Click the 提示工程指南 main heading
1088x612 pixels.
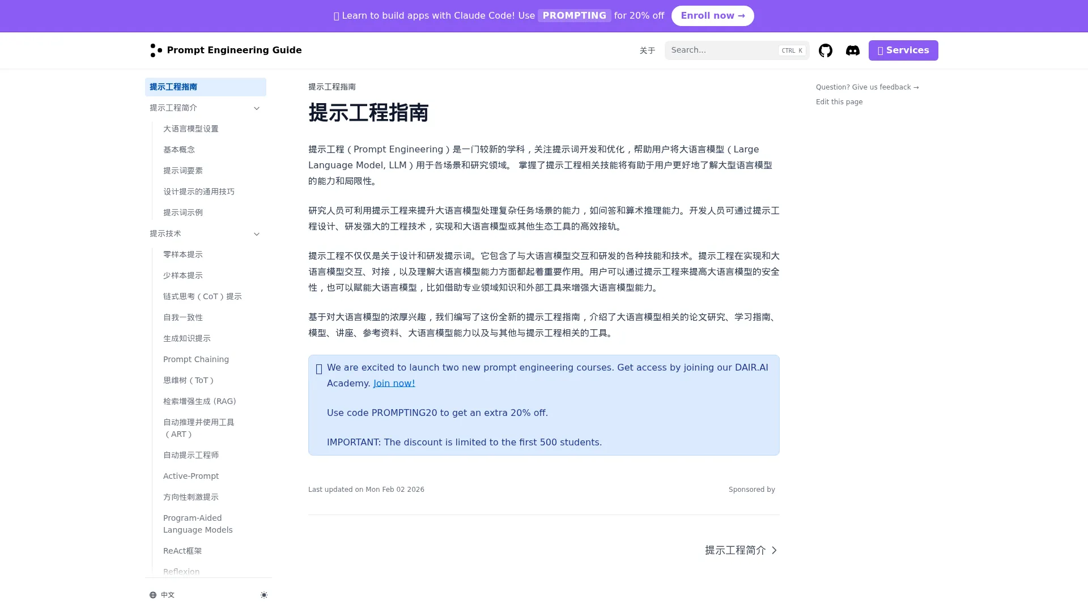(368, 113)
